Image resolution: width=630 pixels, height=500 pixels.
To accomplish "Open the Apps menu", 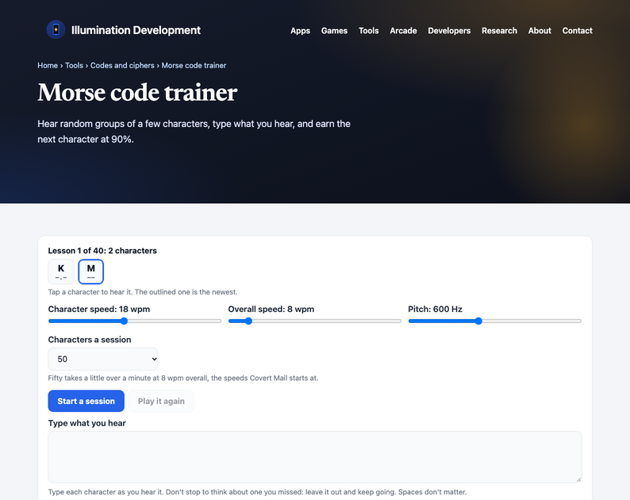I will click(x=300, y=30).
